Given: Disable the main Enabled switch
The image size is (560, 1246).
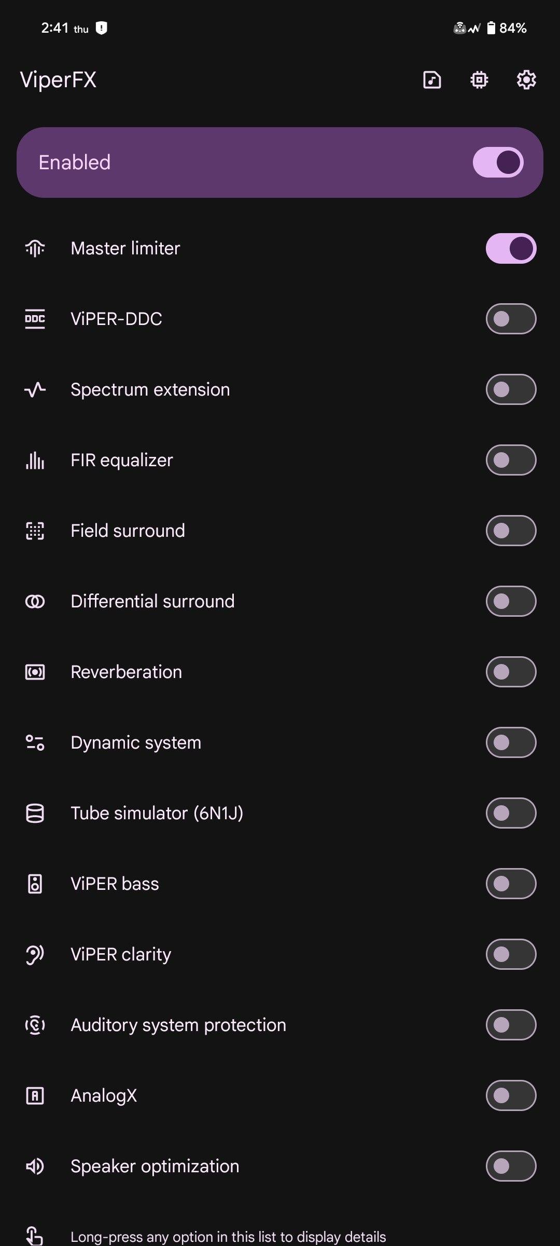Looking at the screenshot, I should coord(498,162).
